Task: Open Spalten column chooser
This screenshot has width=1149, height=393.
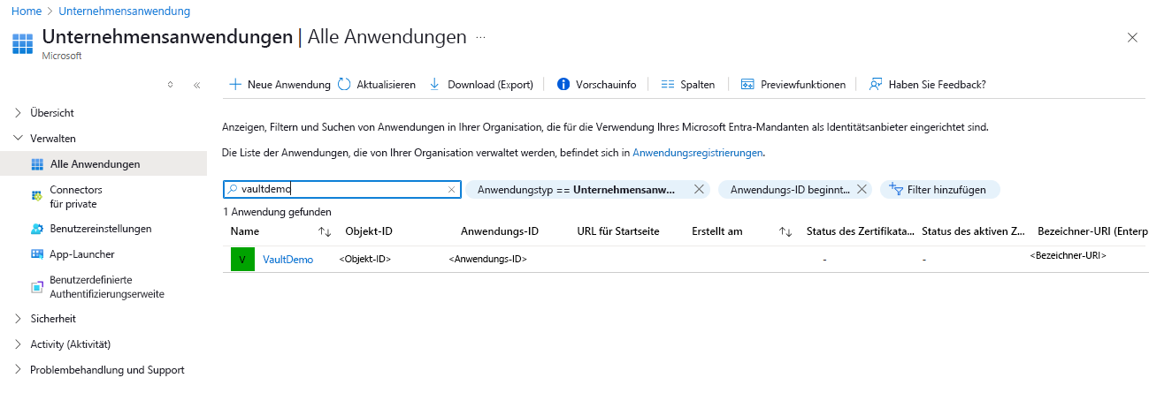Action: pos(698,85)
